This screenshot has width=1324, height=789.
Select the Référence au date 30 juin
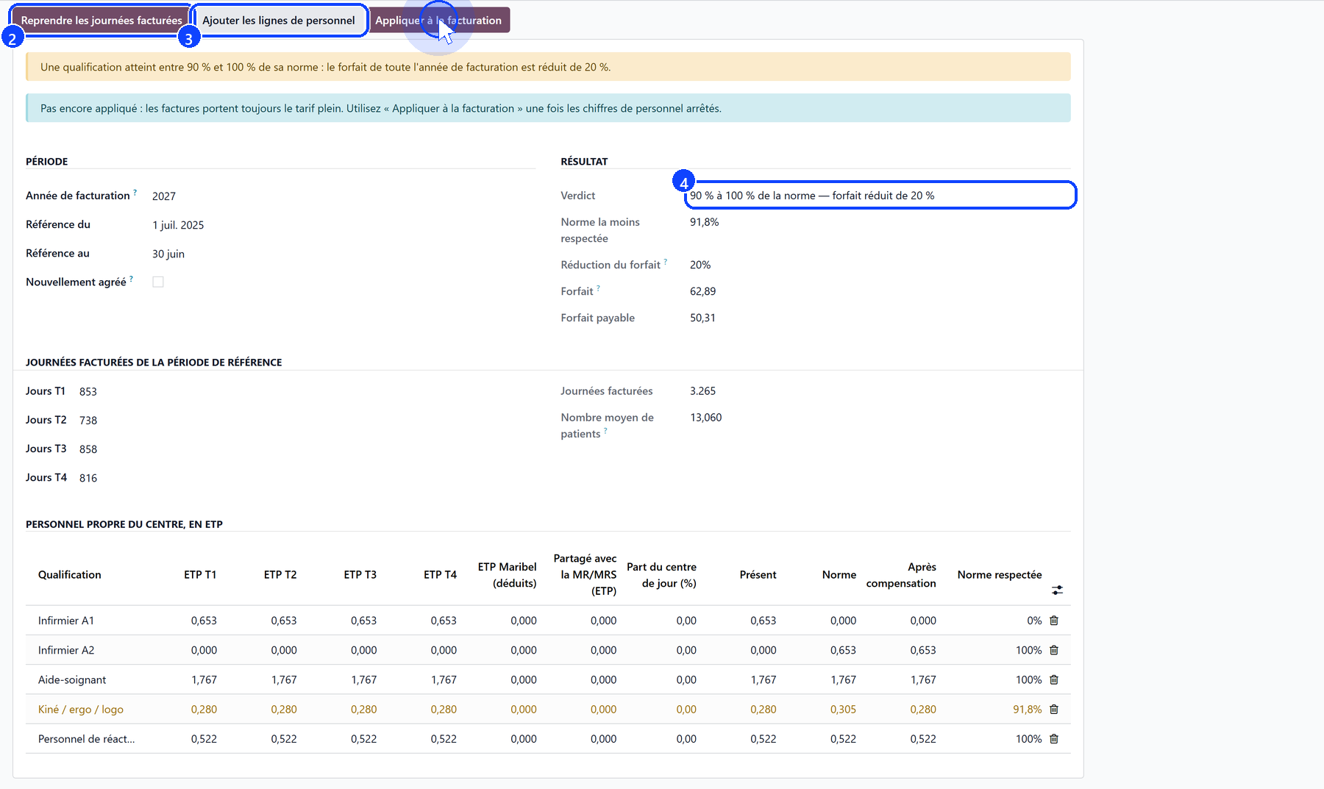168,254
